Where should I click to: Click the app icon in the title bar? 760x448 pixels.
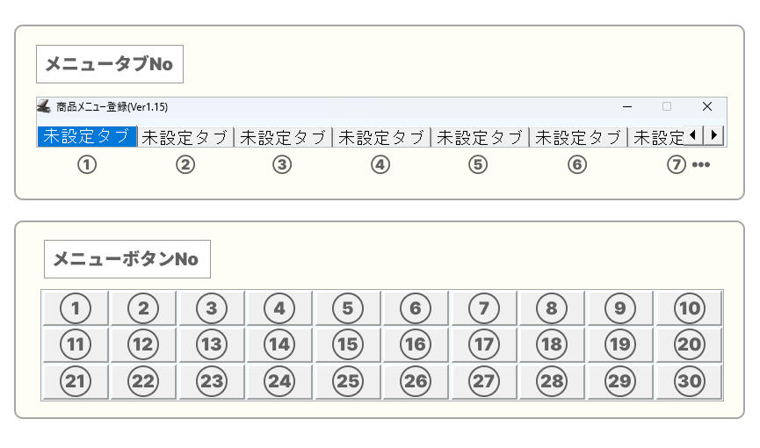point(44,106)
